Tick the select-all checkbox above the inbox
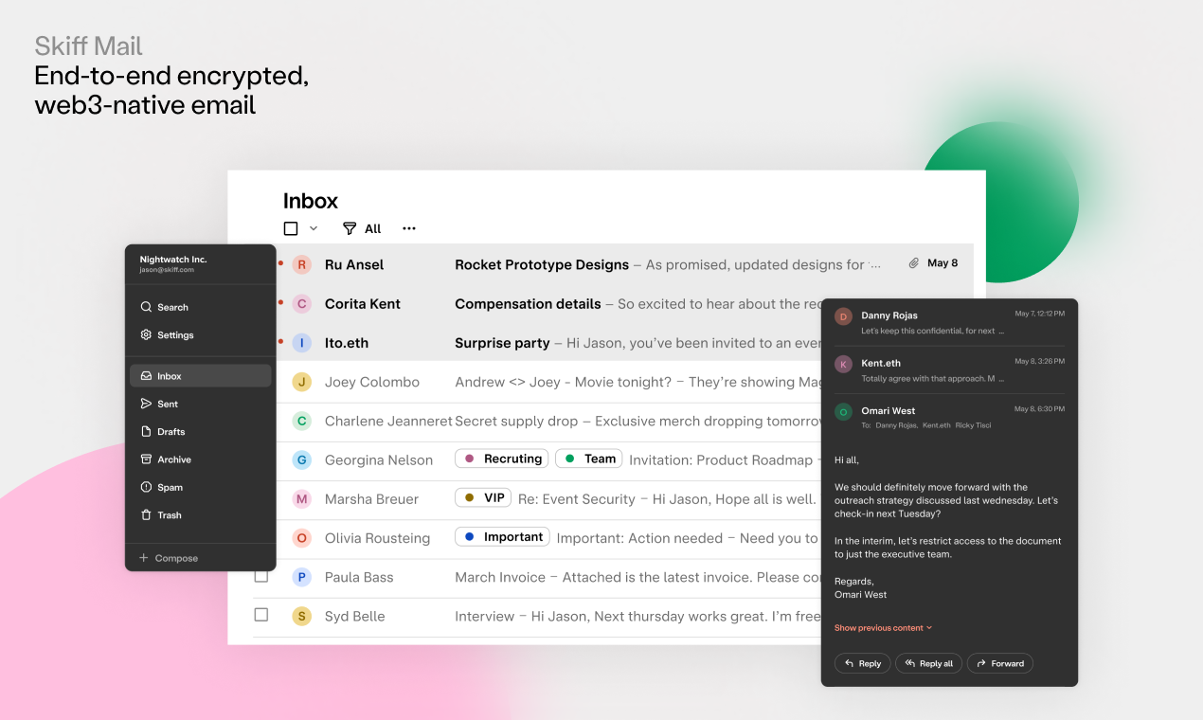The height and width of the screenshot is (720, 1203). coord(291,228)
